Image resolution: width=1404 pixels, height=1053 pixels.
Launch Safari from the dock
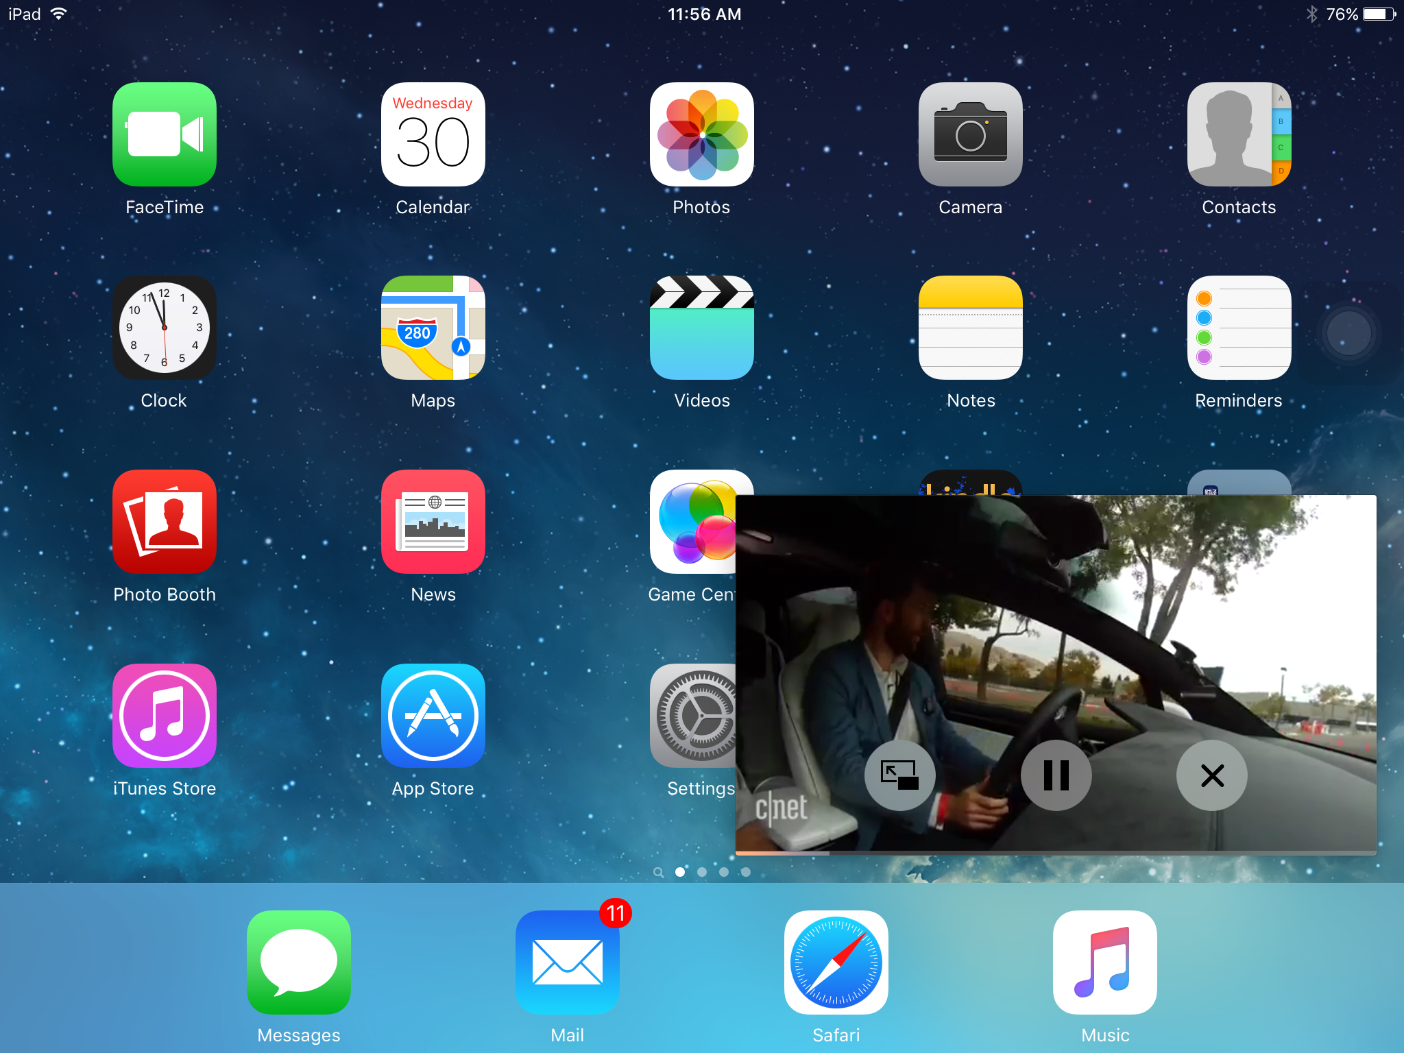click(836, 963)
